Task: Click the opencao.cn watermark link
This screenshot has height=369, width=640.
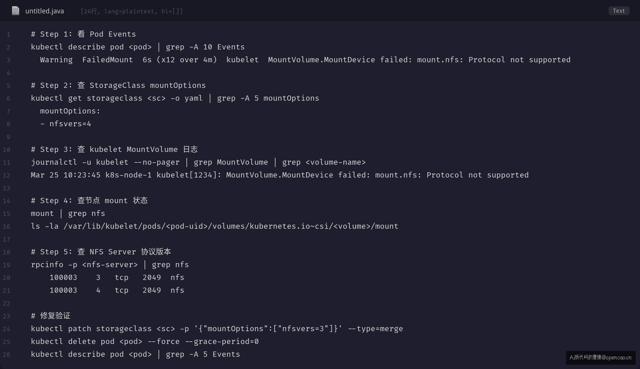Action: 600,357
